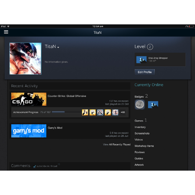This screenshot has height=195, width=195.
Task: Select the 100 kills achievement icon
Action: point(93,112)
